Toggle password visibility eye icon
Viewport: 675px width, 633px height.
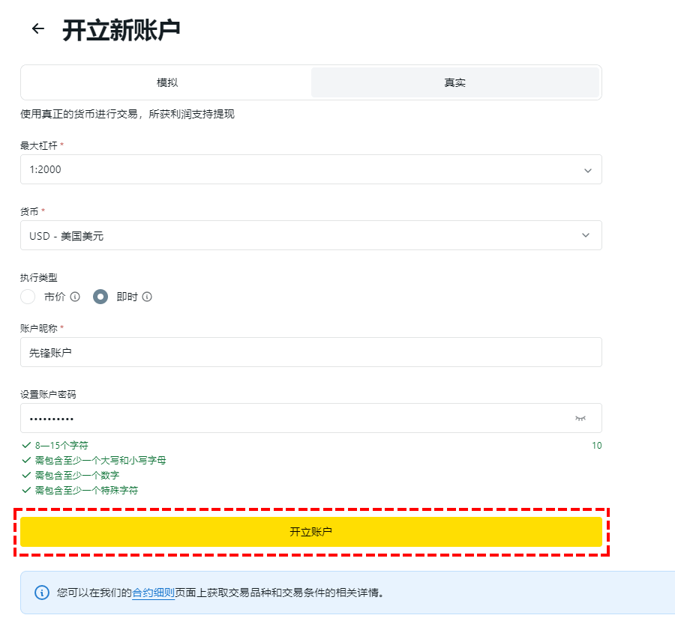pyautogui.click(x=580, y=419)
